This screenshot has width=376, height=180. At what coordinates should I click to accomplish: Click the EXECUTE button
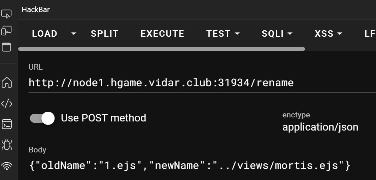pos(162,34)
